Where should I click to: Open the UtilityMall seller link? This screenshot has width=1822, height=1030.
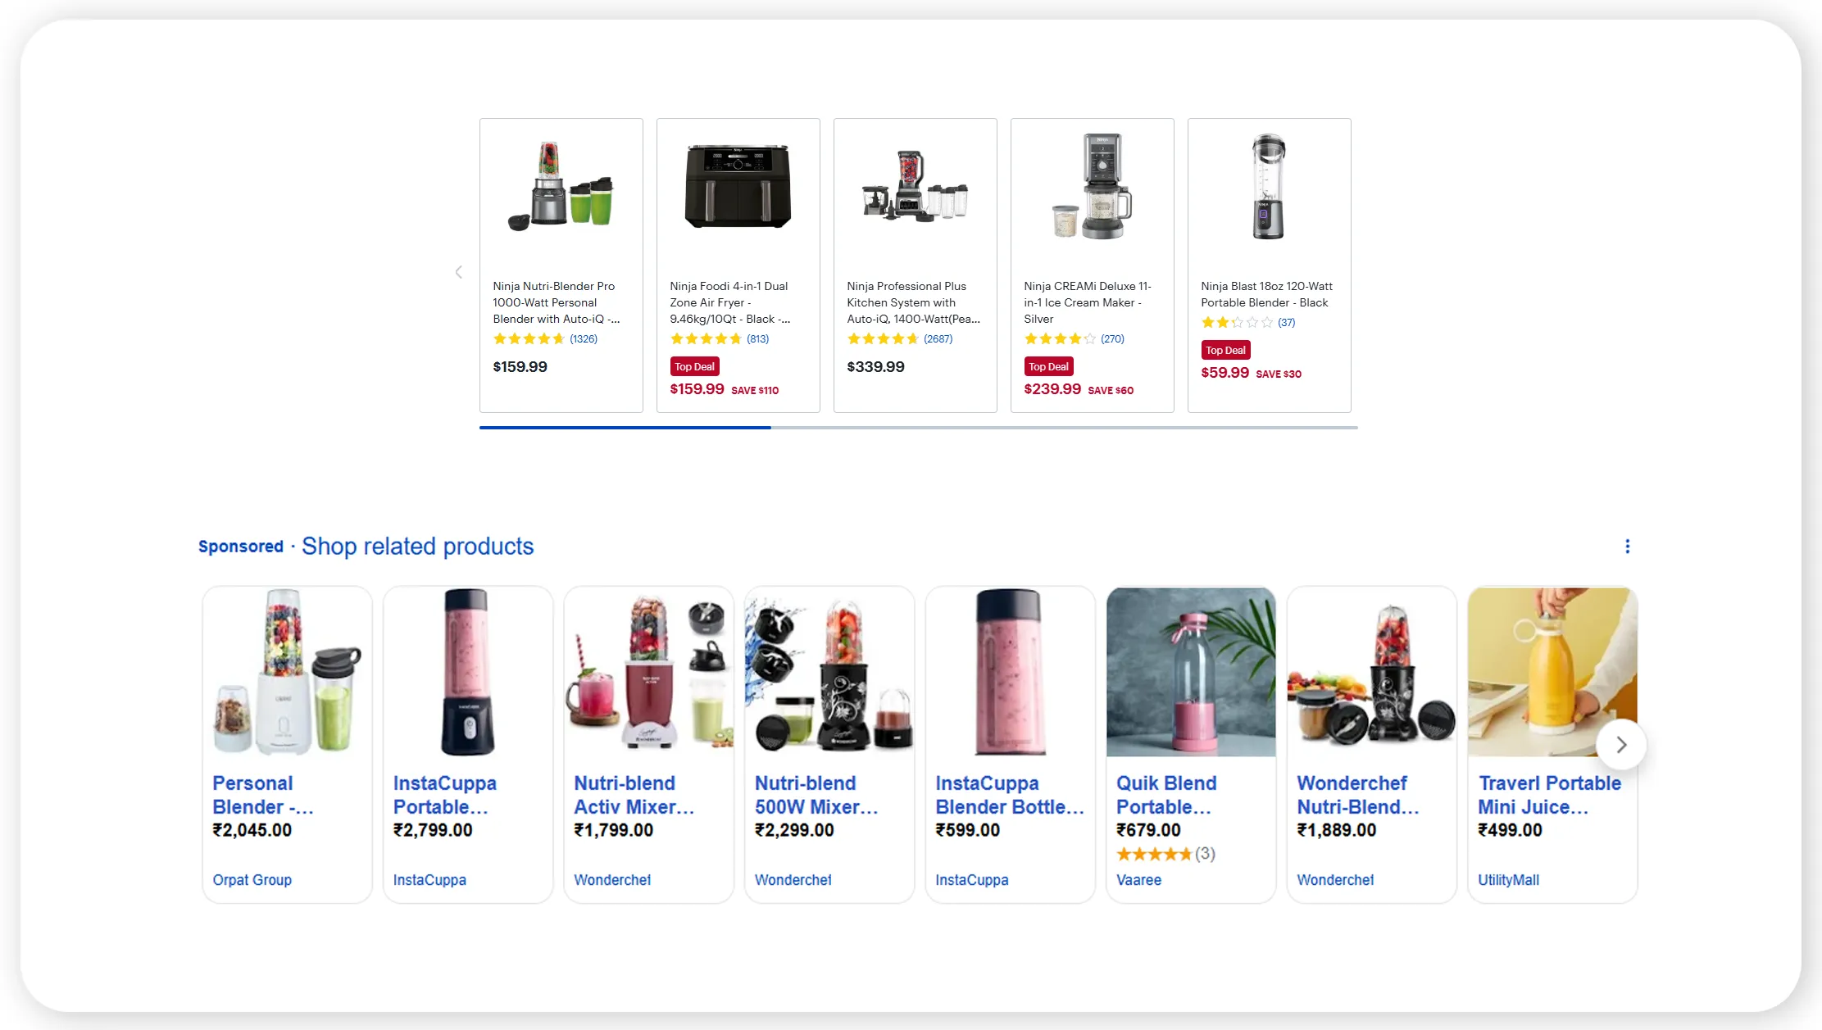point(1509,879)
